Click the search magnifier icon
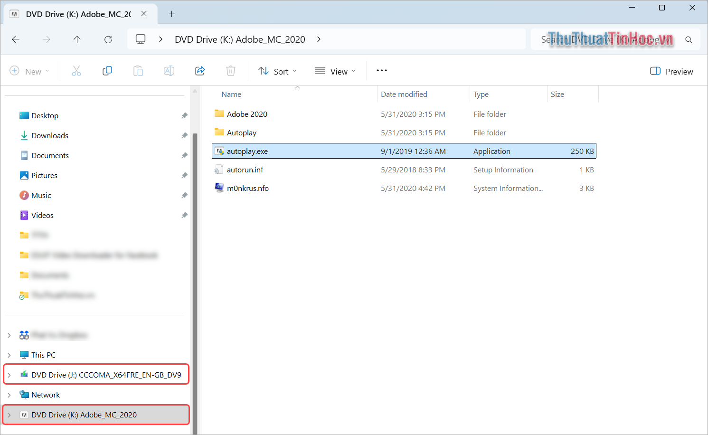708x435 pixels. tap(689, 40)
